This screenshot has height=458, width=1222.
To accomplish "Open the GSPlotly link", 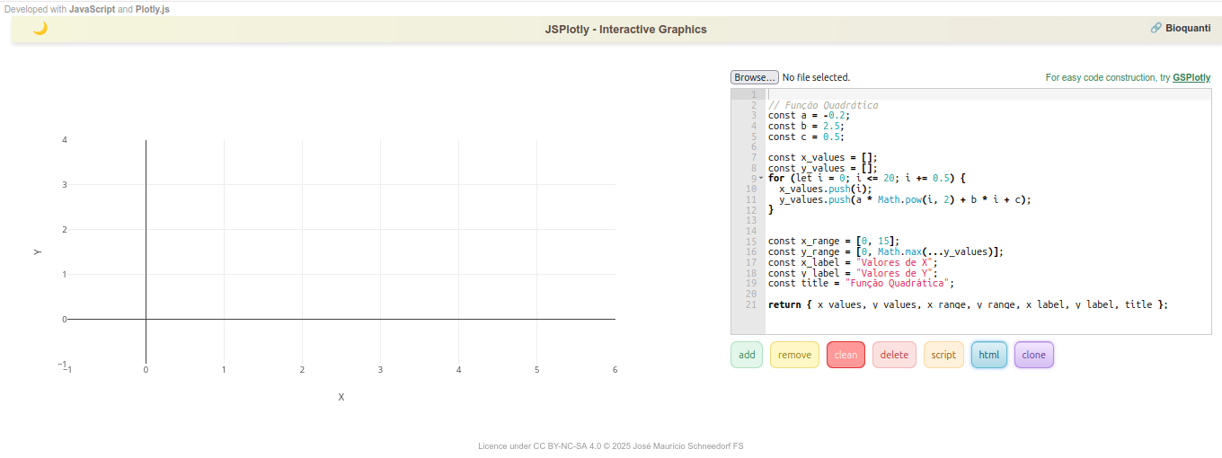I will 1191,78.
